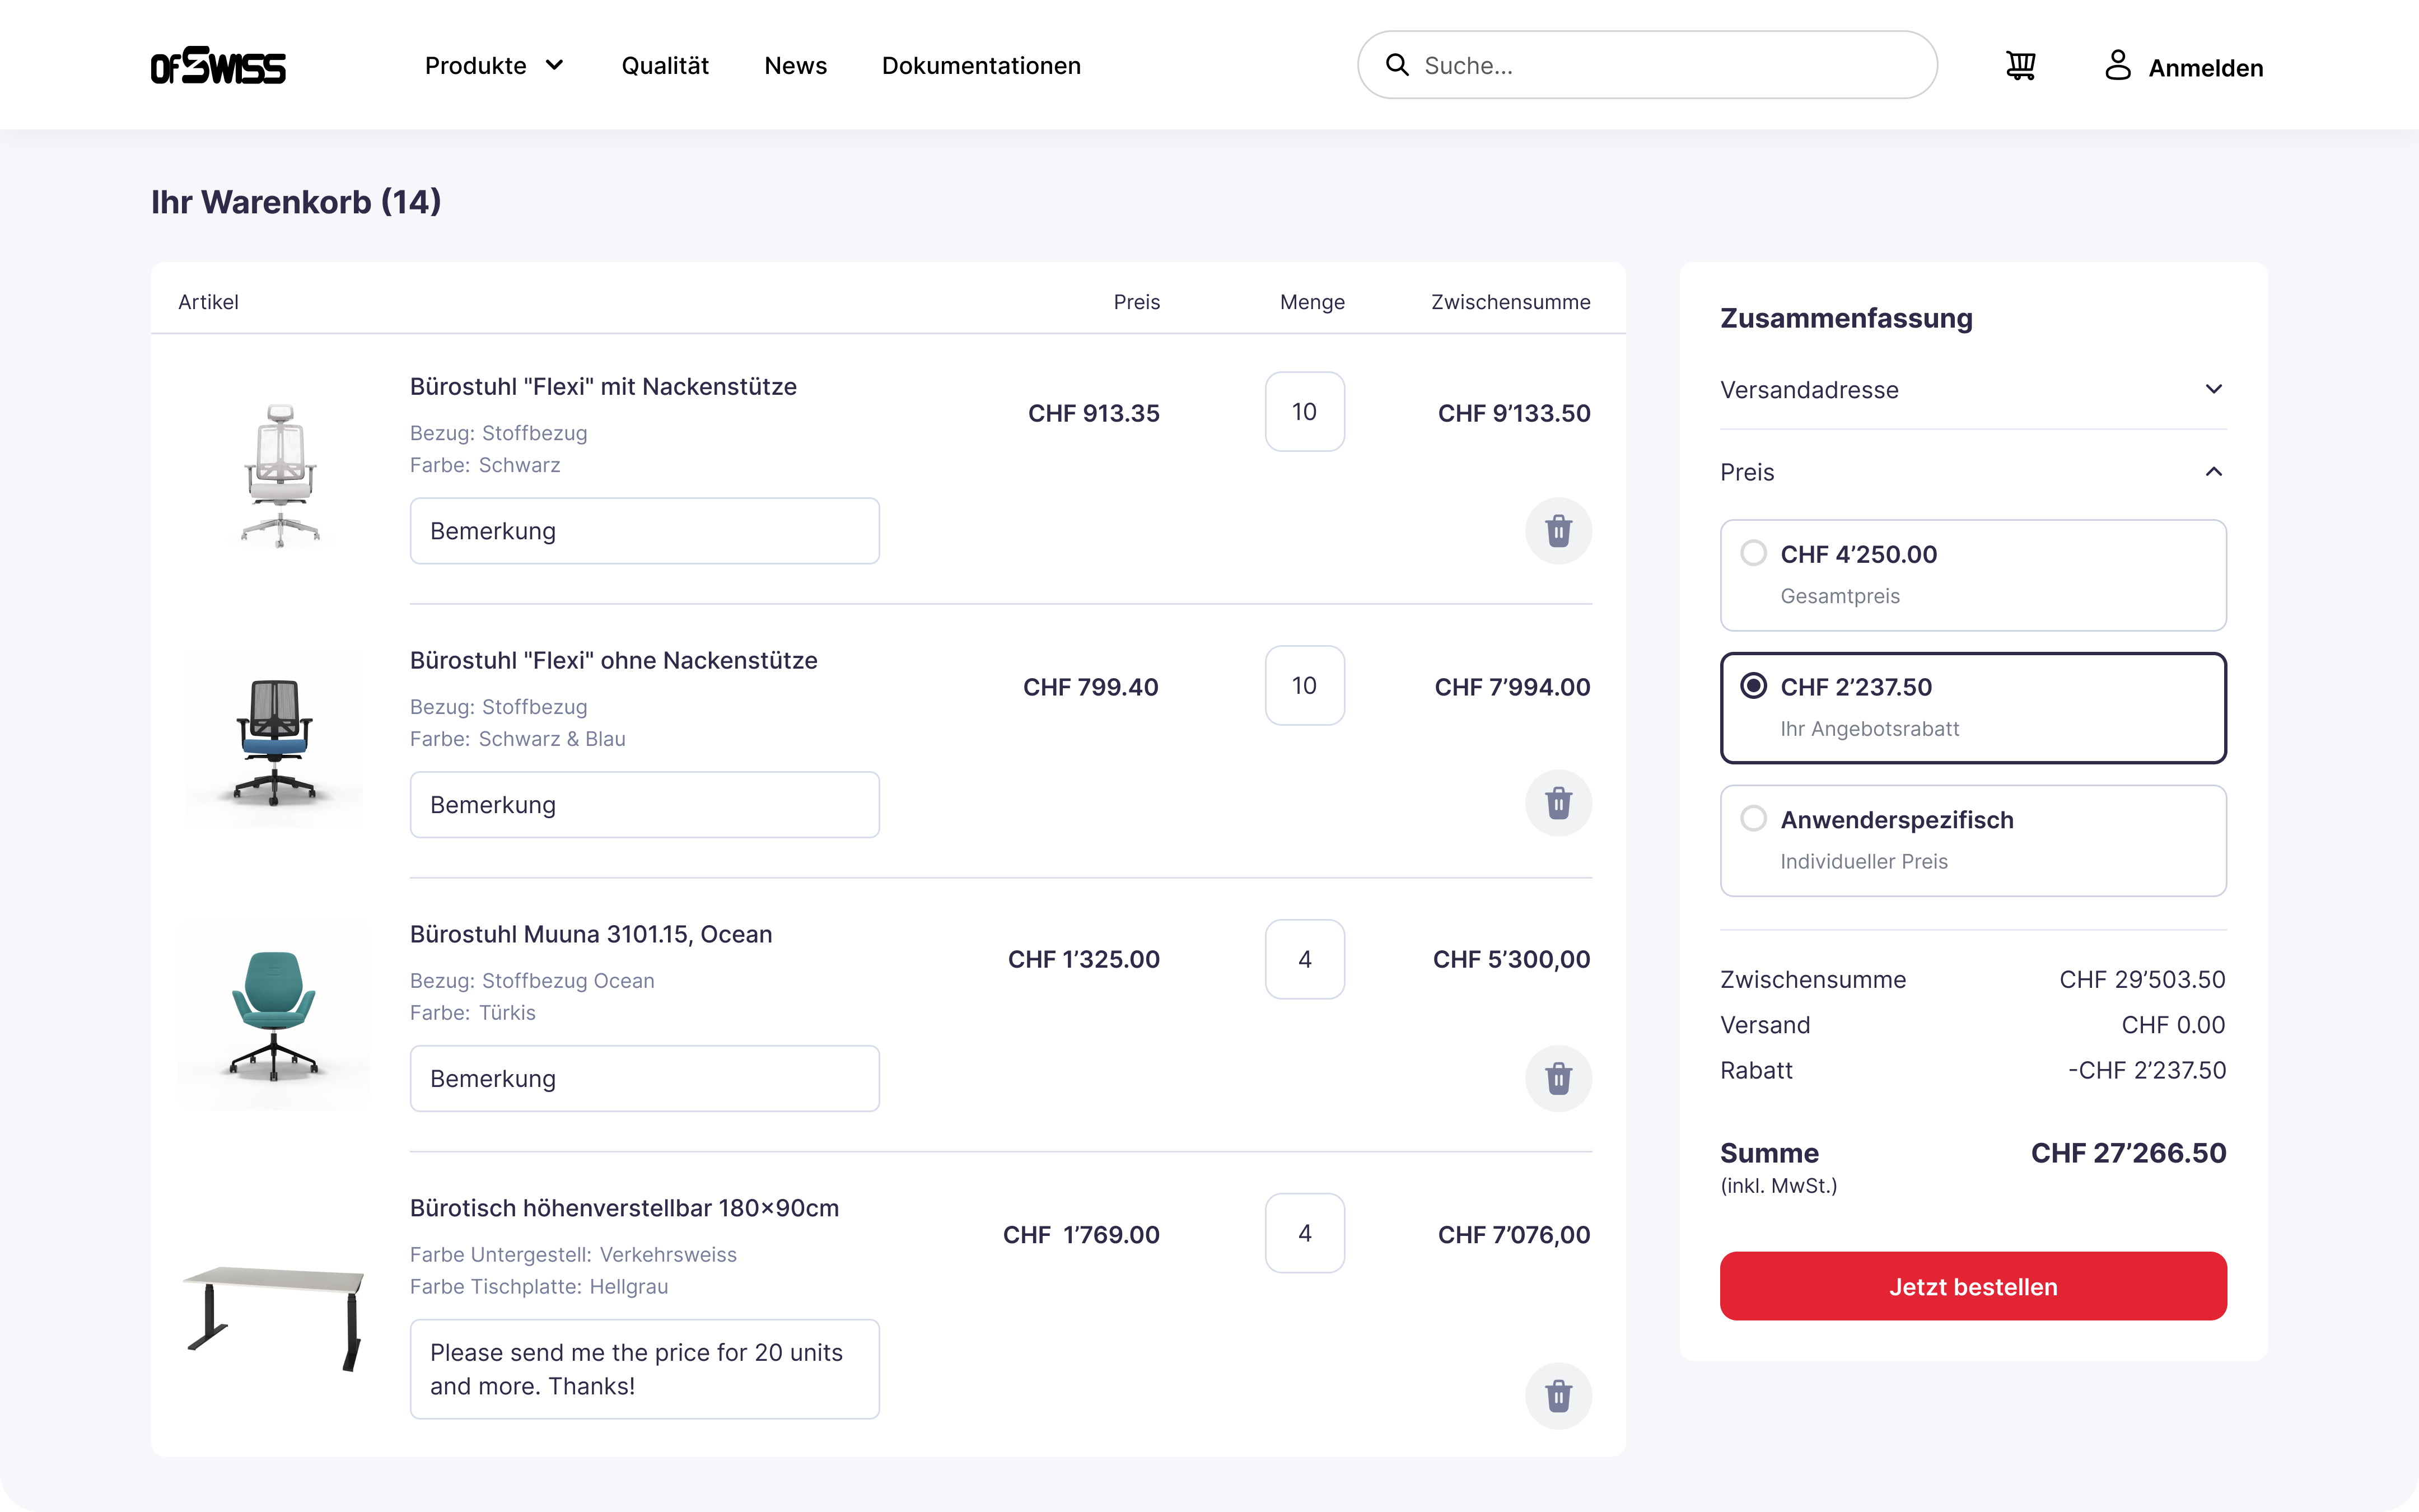Remove the height-adjustable Bürotisch with trash icon
Viewport: 2419px width, 1512px height.
click(1558, 1396)
